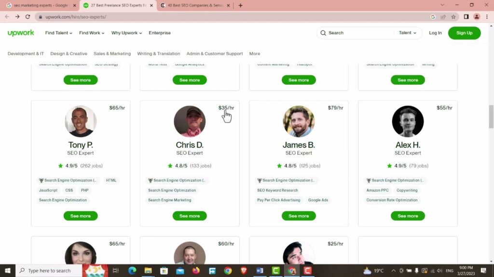Click the search magnifier icon in Upwork
Viewport: 494px width, 277px height.
click(323, 33)
